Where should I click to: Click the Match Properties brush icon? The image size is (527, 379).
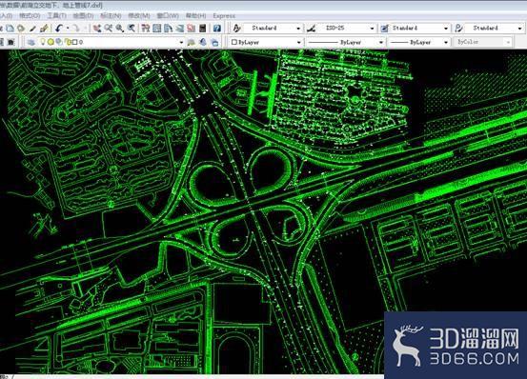(x=44, y=29)
